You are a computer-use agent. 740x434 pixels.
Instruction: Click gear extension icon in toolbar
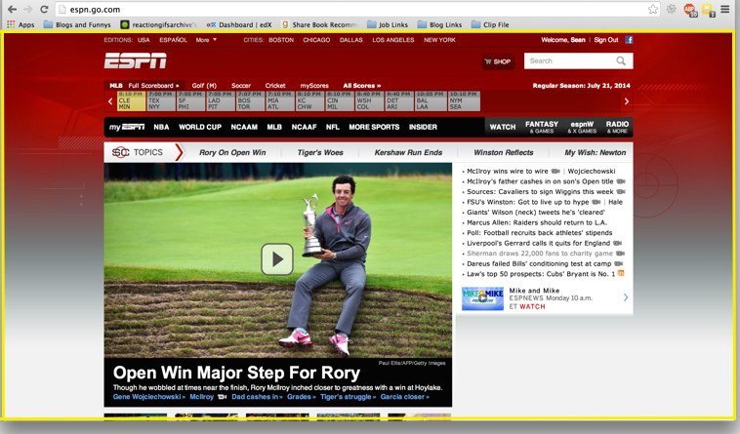click(x=671, y=9)
